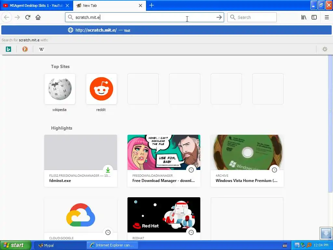Viewport: 333px width, 250px height.
Task: Close the MSAgent Desktop Skits tab
Action: click(67, 6)
